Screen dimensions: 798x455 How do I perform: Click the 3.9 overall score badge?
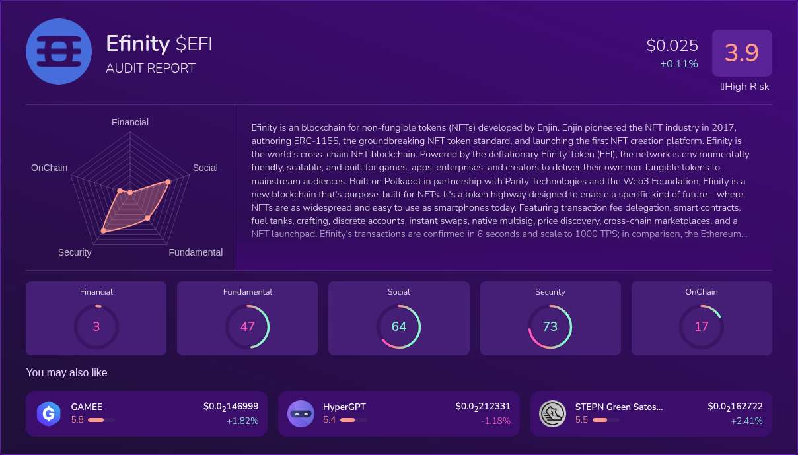[742, 53]
